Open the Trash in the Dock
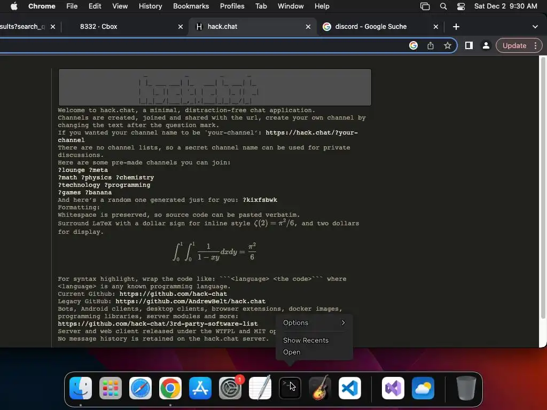This screenshot has width=547, height=410. tap(466, 388)
